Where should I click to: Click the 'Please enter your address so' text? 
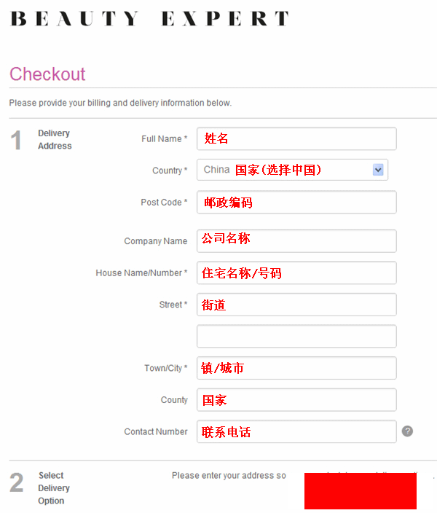point(229,475)
